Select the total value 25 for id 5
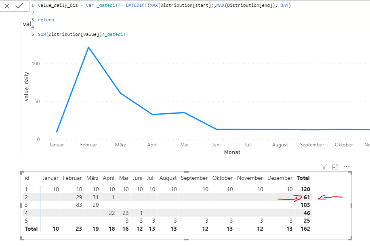 click(x=307, y=221)
